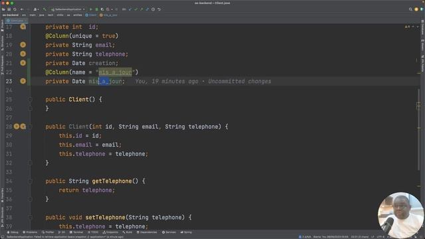The height and width of the screenshot is (239, 425).
Task: Collapse the Client(int id...) constructor fold
Action: (31, 127)
